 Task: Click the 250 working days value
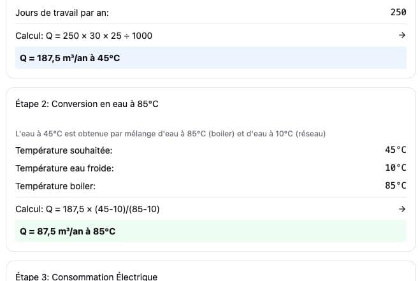coord(398,13)
